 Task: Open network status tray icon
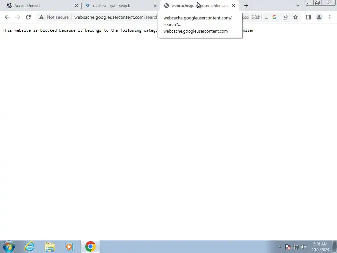[296, 247]
